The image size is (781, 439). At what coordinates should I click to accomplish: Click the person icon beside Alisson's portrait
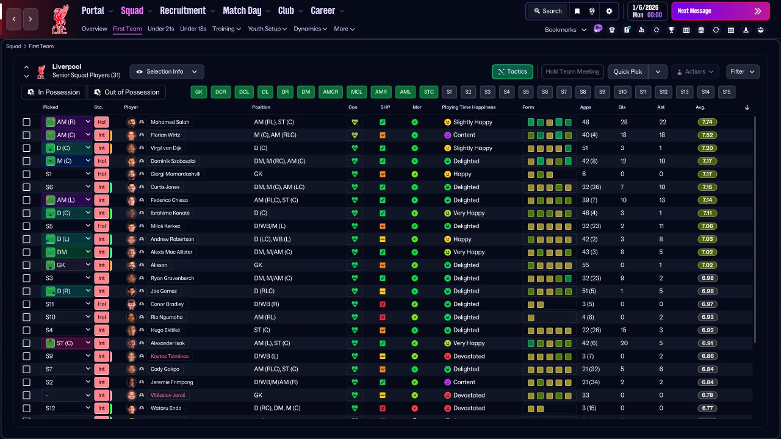click(142, 265)
